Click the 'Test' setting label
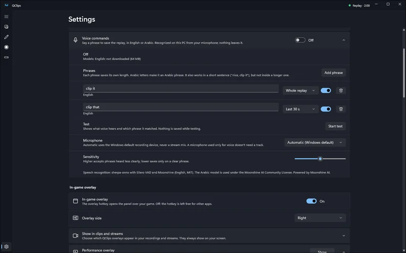406x253 pixels. [86, 124]
